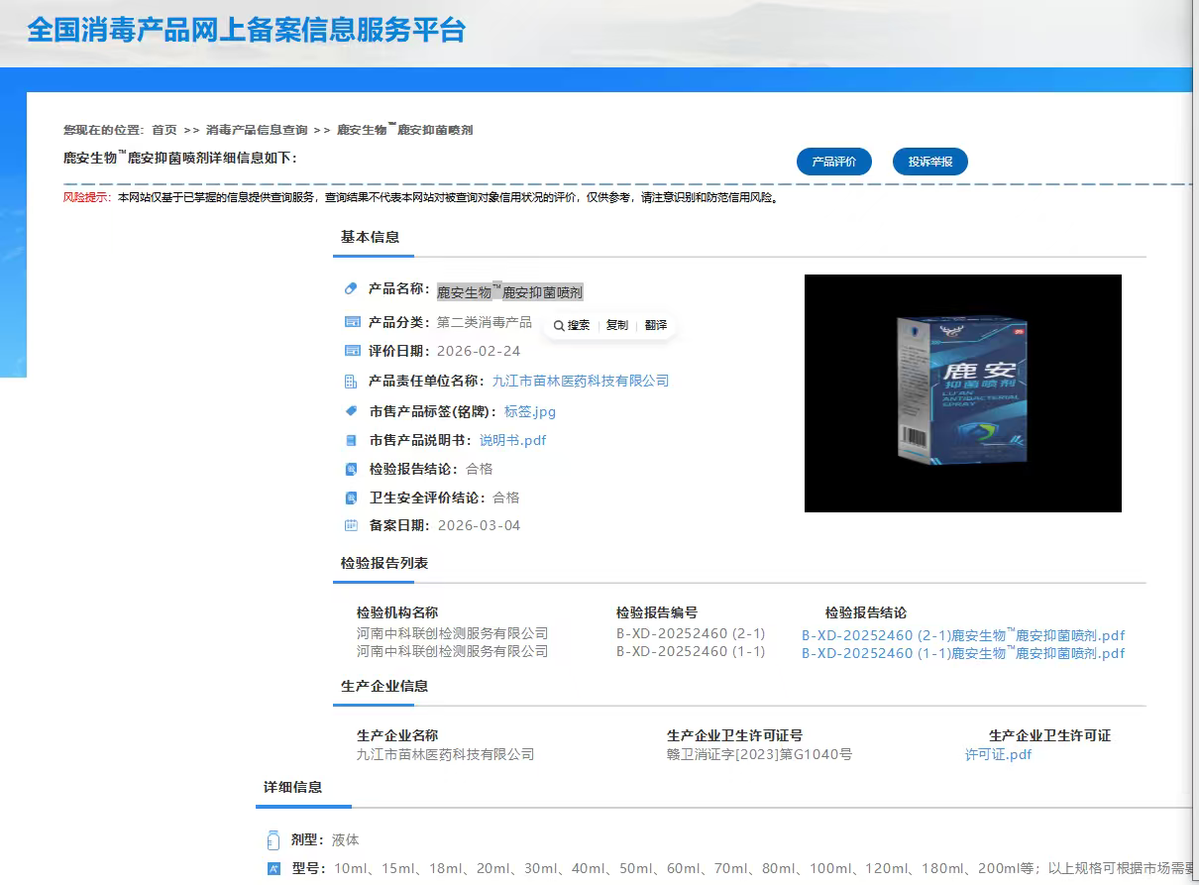Click the icon beside 型号

click(274, 869)
